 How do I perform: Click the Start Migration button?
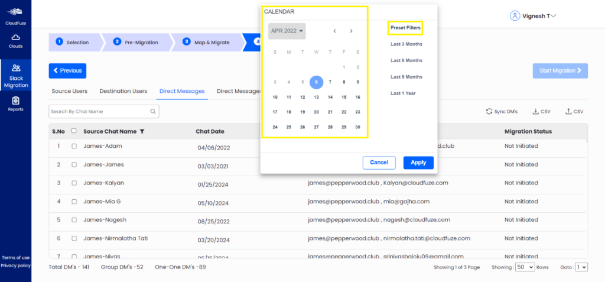pyautogui.click(x=560, y=71)
